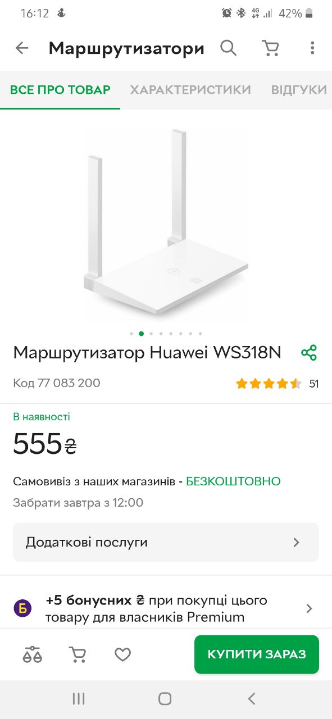This screenshot has height=719, width=332.
Task: Select third image carousel dot
Action: [x=151, y=334]
